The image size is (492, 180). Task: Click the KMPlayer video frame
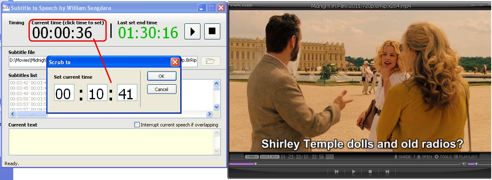(359, 81)
